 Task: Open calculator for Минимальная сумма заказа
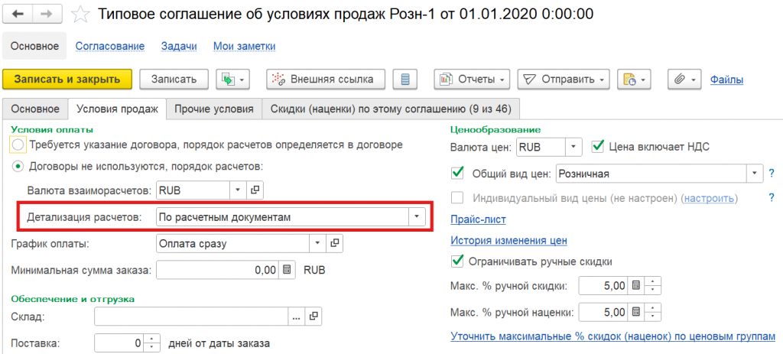pos(288,270)
